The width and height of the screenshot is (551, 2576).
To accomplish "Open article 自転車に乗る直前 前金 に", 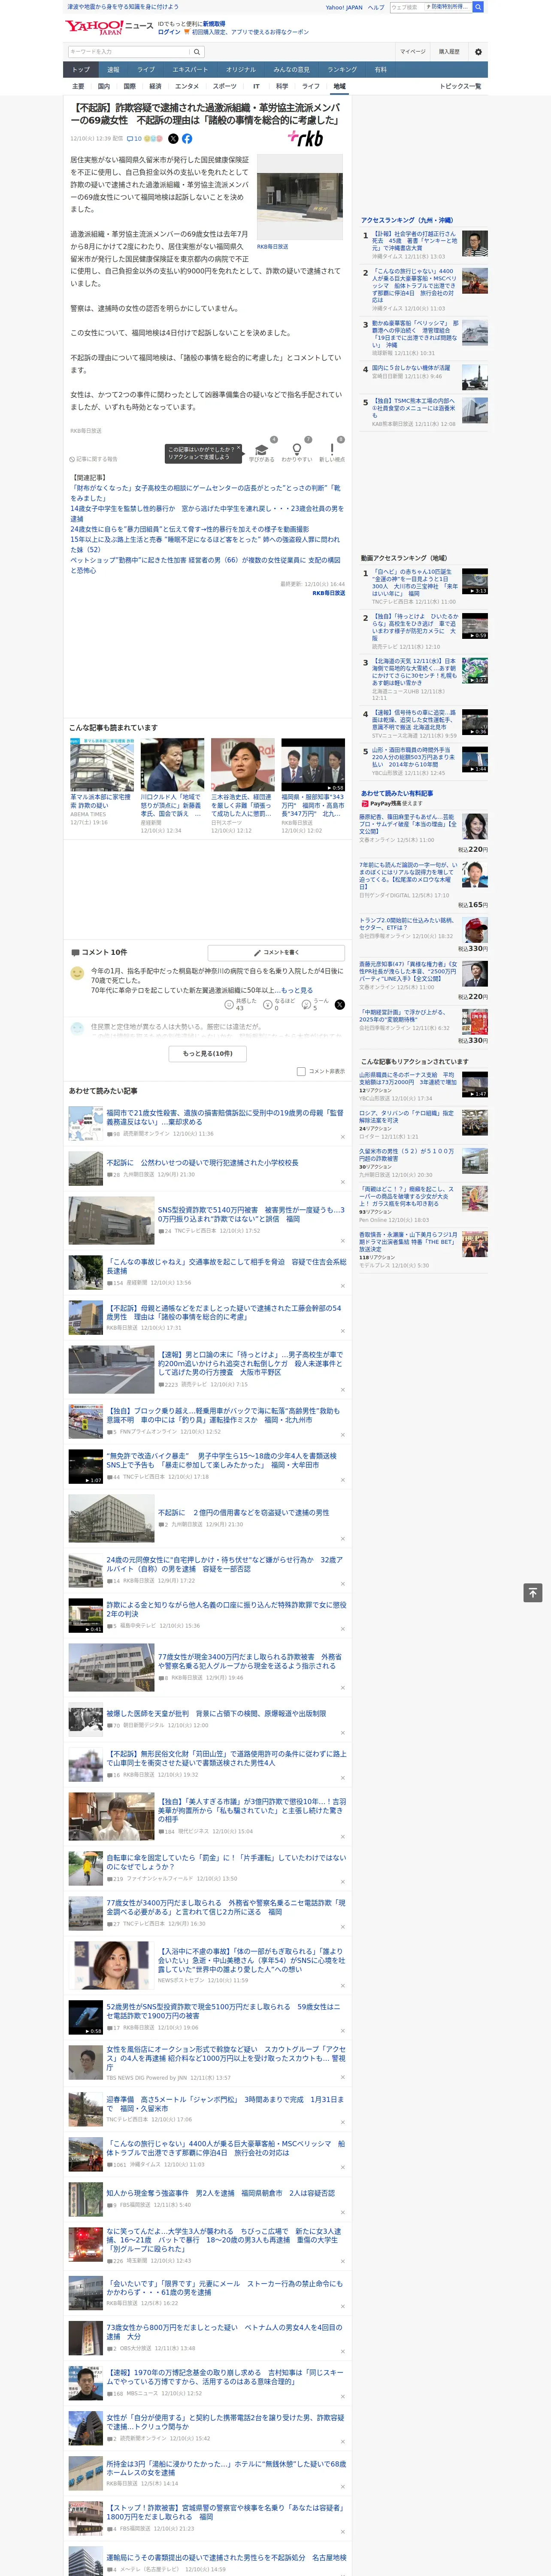I will tap(226, 1862).
